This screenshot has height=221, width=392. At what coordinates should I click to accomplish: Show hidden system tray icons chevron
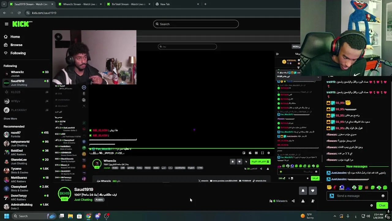(335, 216)
